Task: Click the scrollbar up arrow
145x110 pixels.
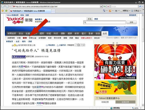Action: pos(143,15)
